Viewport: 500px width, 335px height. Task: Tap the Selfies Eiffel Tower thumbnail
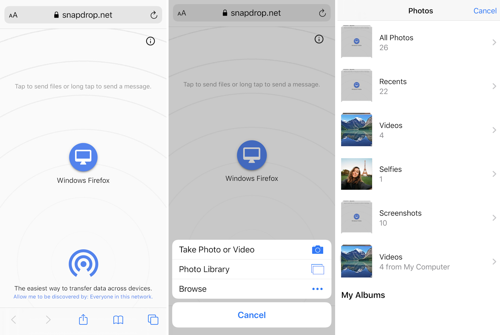[356, 174]
